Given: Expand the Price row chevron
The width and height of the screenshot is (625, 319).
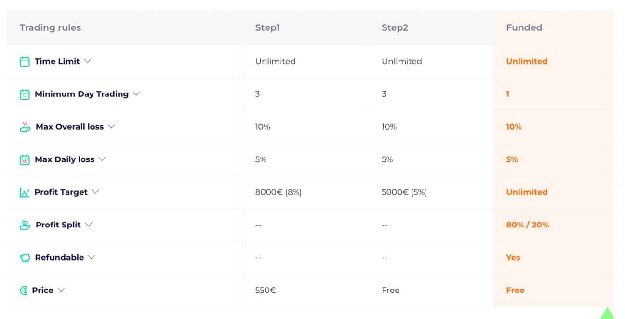Looking at the screenshot, I should click(x=61, y=290).
